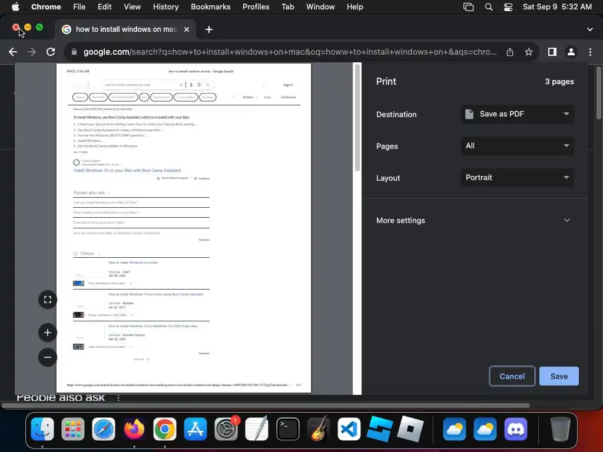Click the '3 pages' count label
Viewport: 603px width, 452px height.
559,81
